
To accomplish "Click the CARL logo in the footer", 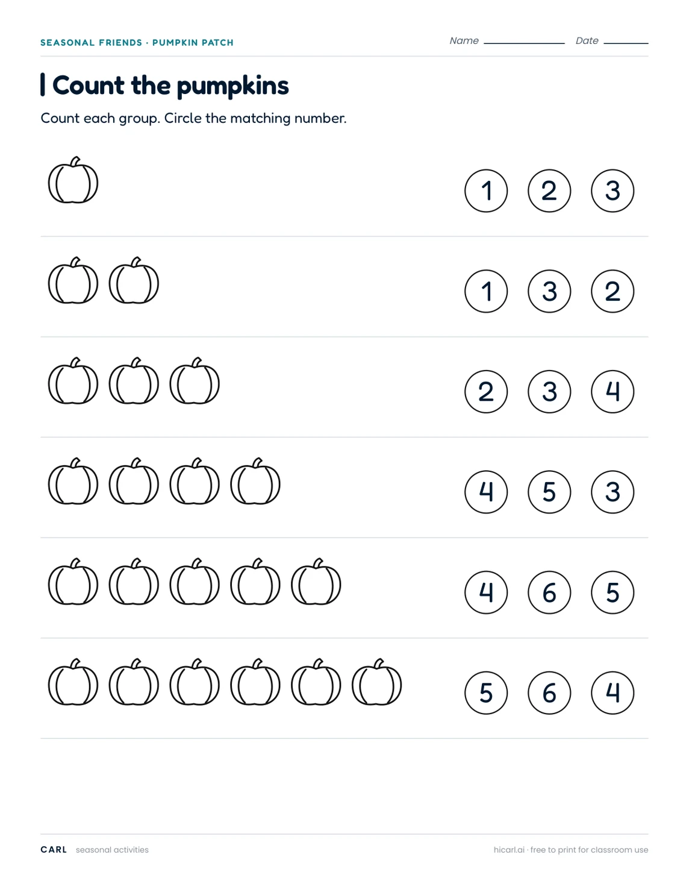I will [x=54, y=850].
